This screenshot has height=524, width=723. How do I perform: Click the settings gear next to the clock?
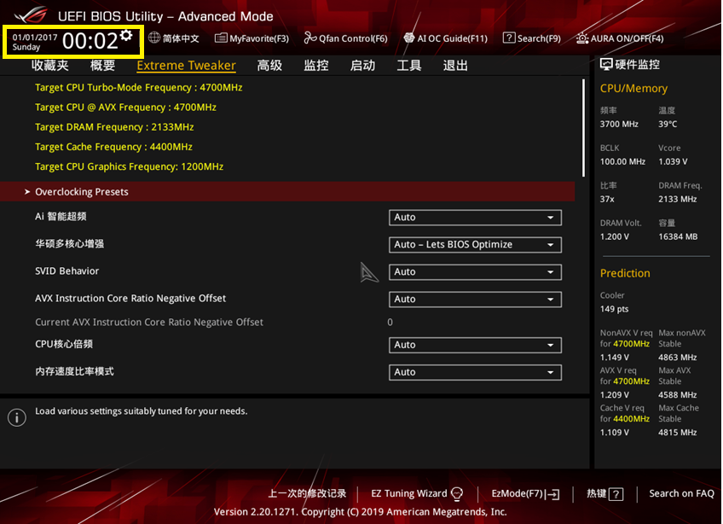point(126,35)
